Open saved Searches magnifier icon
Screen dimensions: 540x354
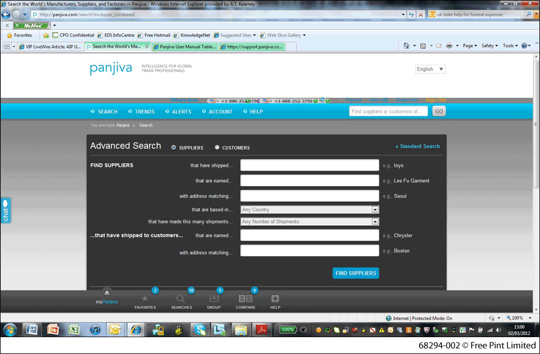(181, 299)
